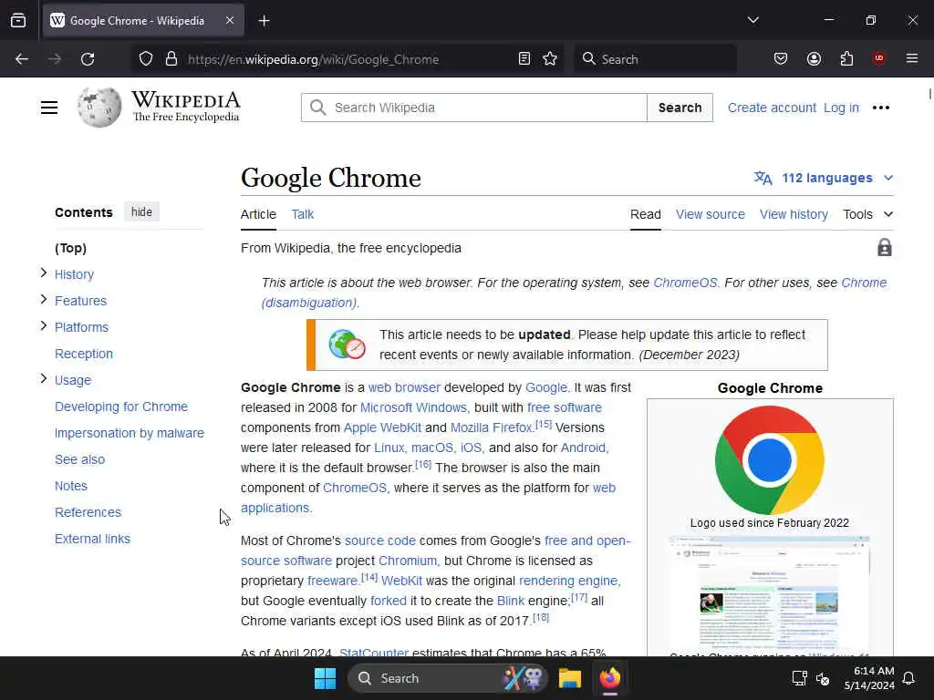Image resolution: width=934 pixels, height=700 pixels.
Task: Click the site security padlock icon
Action: click(x=171, y=59)
